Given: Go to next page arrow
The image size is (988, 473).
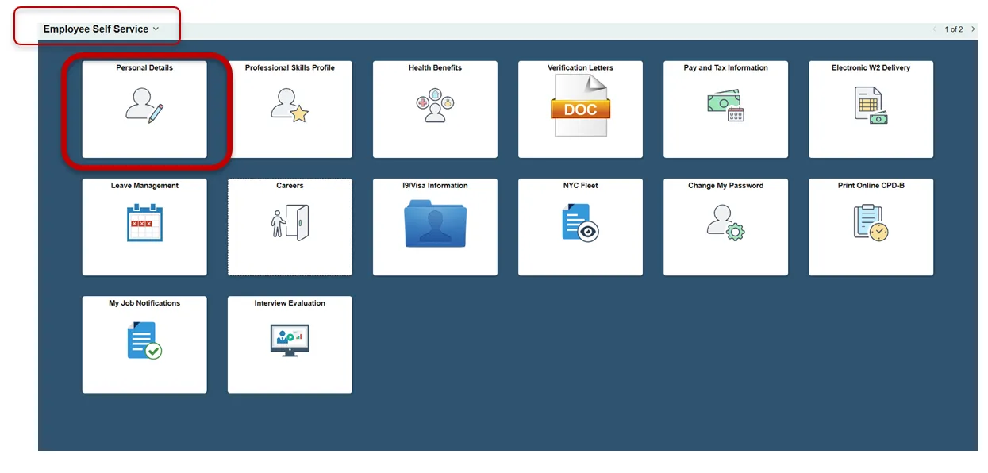Looking at the screenshot, I should 974,29.
